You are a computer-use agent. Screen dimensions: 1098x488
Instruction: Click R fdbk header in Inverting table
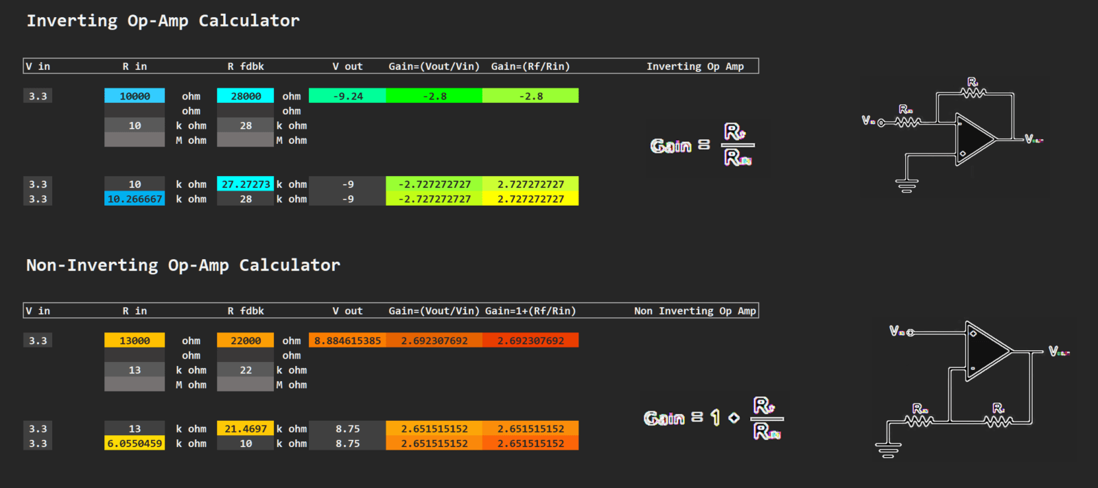click(x=246, y=66)
